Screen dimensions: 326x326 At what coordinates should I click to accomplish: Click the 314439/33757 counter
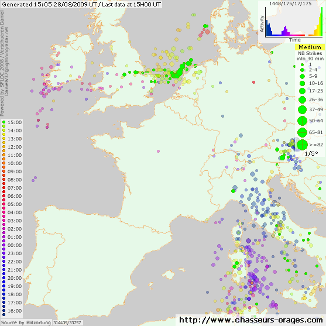point(67,323)
